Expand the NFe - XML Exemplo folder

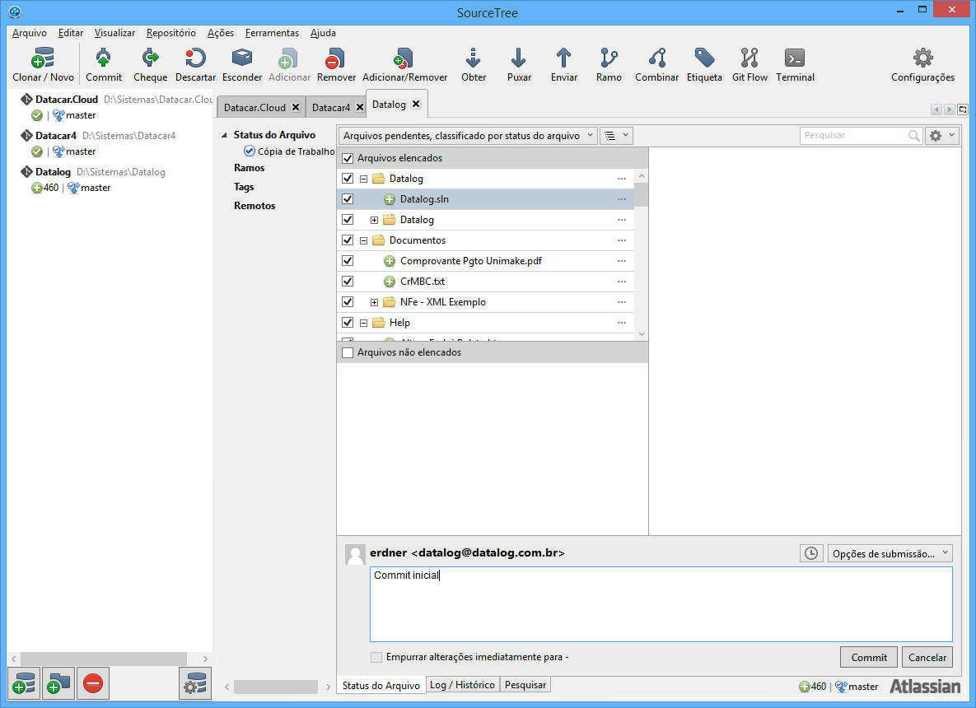click(374, 302)
